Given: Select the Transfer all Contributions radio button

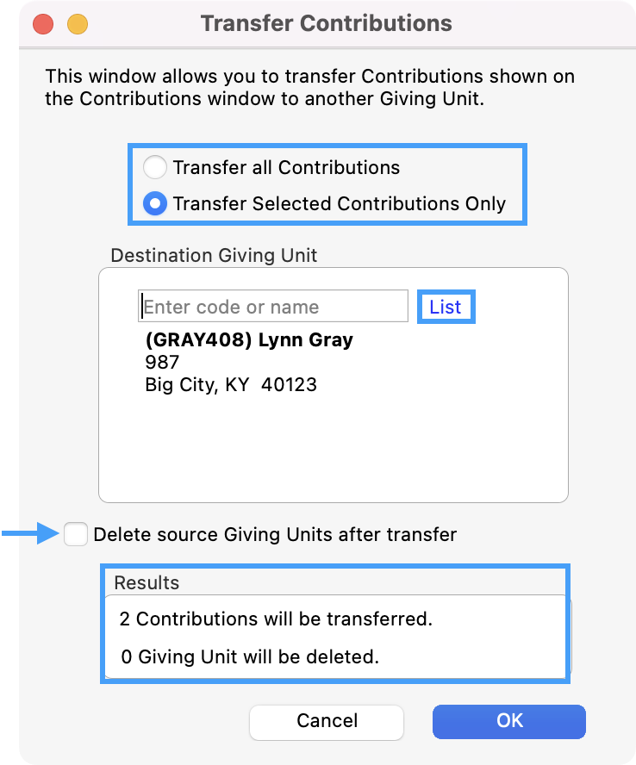Looking at the screenshot, I should coord(155,167).
